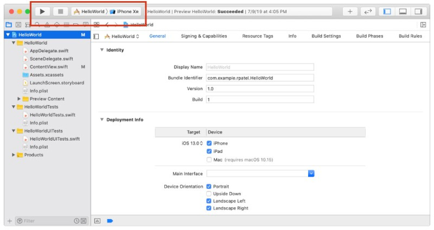Open the Breakpoint navigator

coord(75,24)
